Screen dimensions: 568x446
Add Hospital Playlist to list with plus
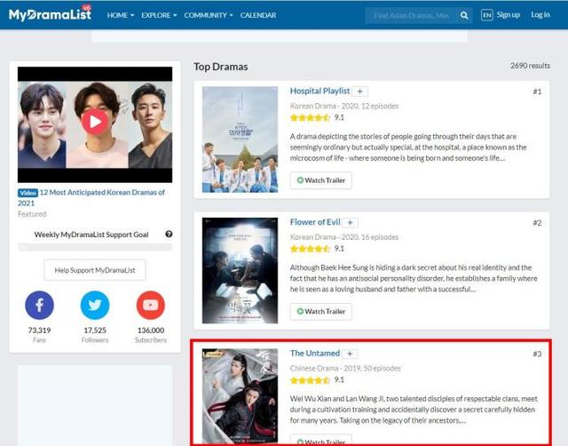coord(360,92)
